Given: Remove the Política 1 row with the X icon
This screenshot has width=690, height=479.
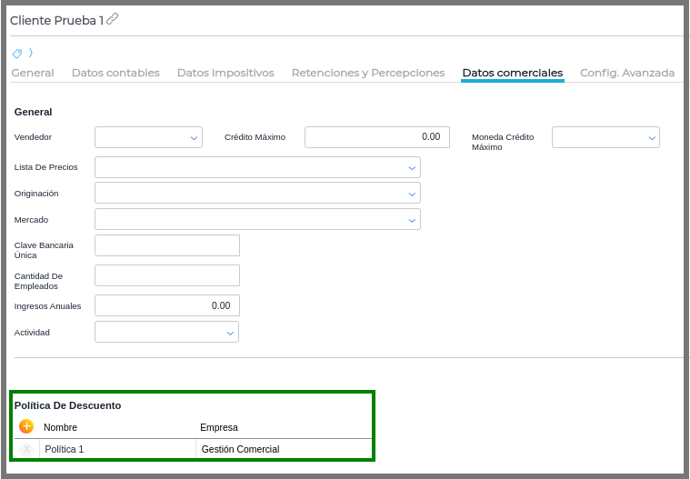Looking at the screenshot, I should (26, 449).
